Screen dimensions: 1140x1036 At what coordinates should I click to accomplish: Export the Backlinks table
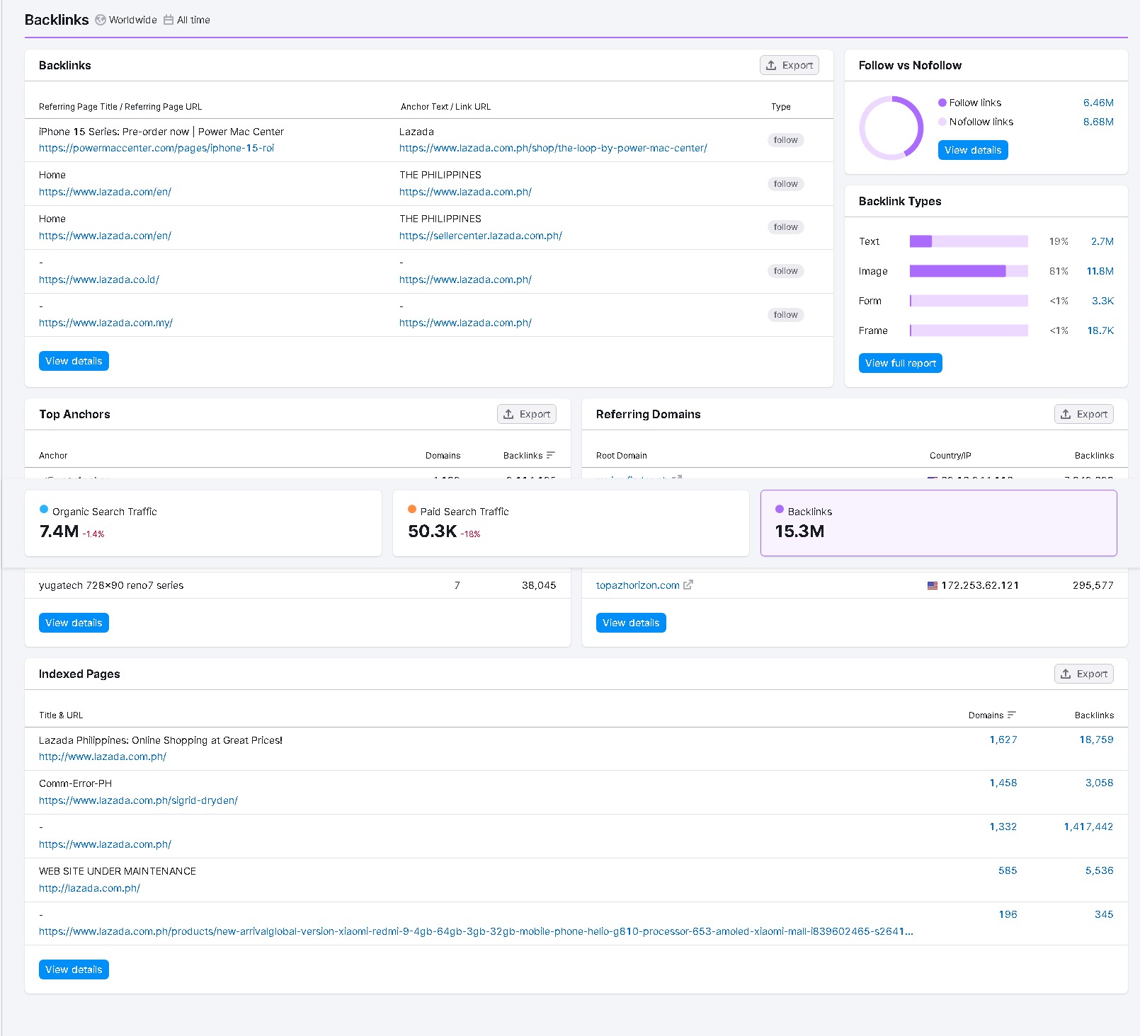790,65
